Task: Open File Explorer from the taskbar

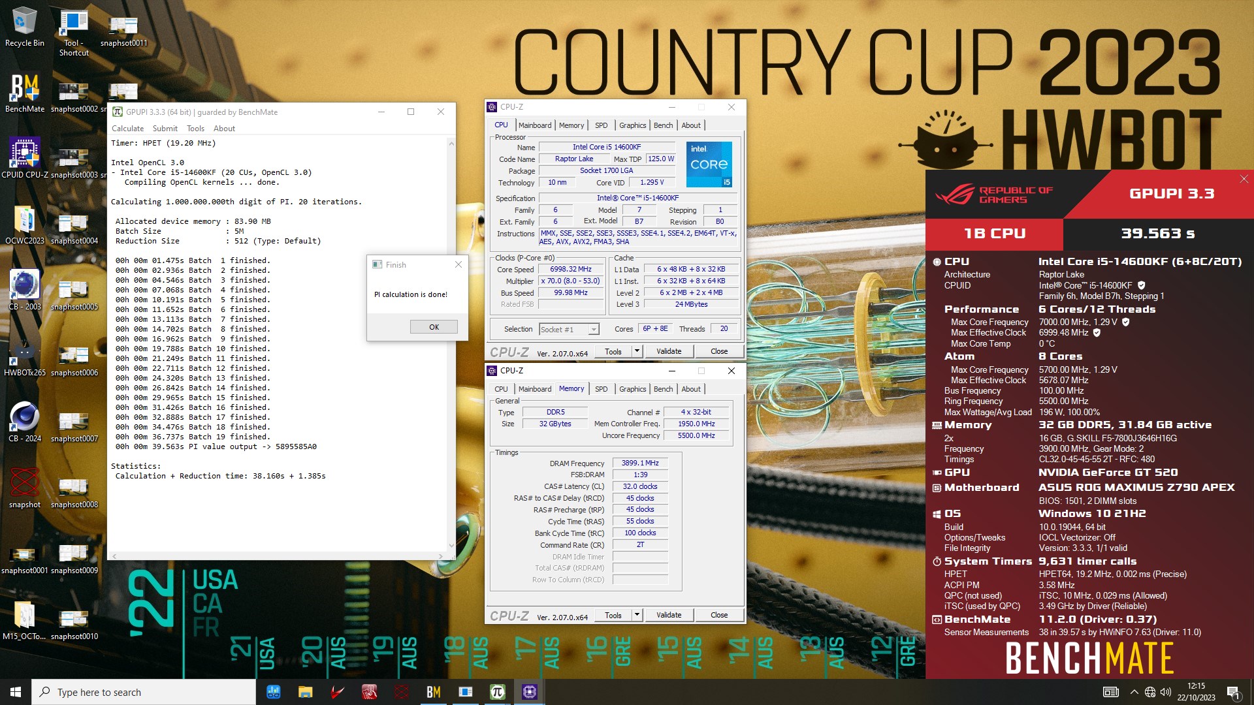Action: click(305, 692)
